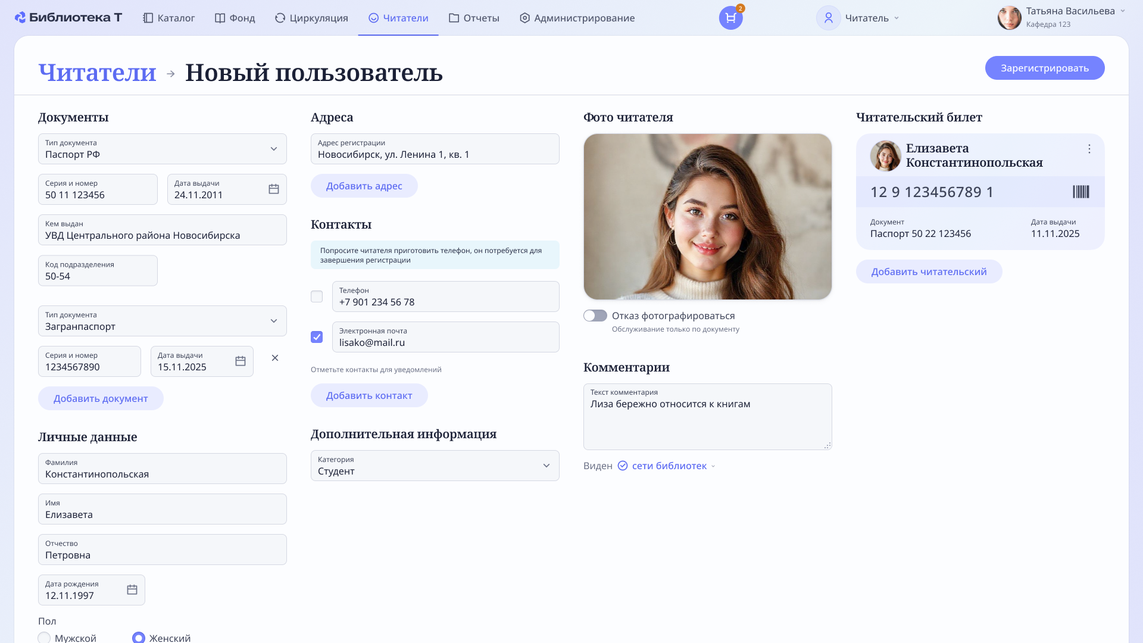Click the Зарегистрировать button

coord(1044,68)
